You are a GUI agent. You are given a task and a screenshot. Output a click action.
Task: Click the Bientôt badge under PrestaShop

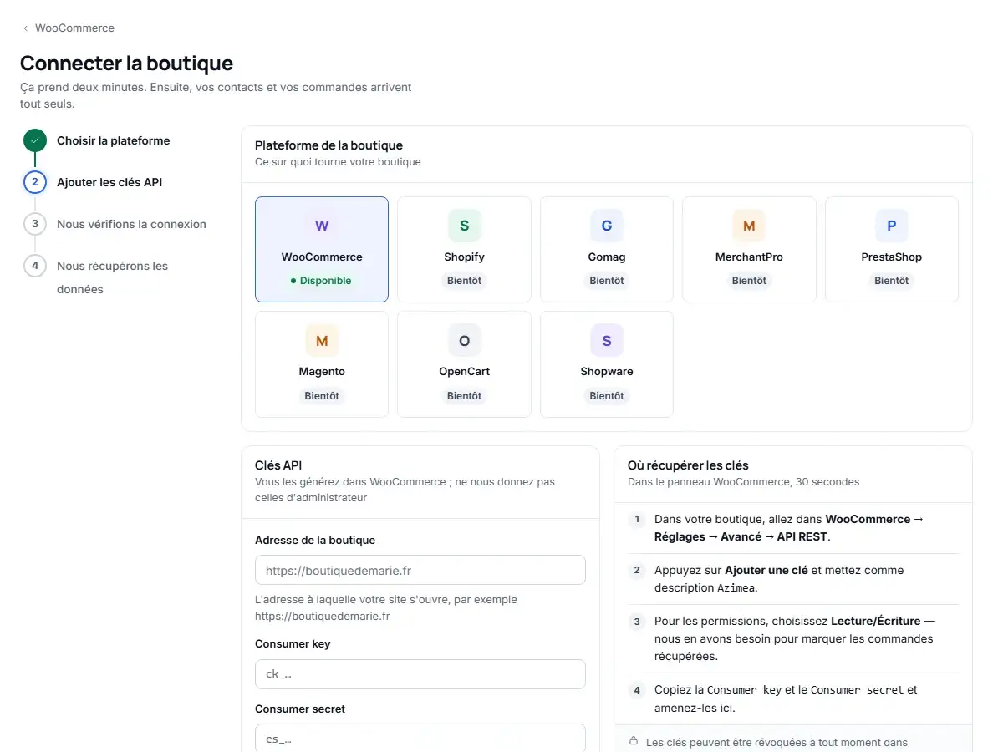click(892, 281)
